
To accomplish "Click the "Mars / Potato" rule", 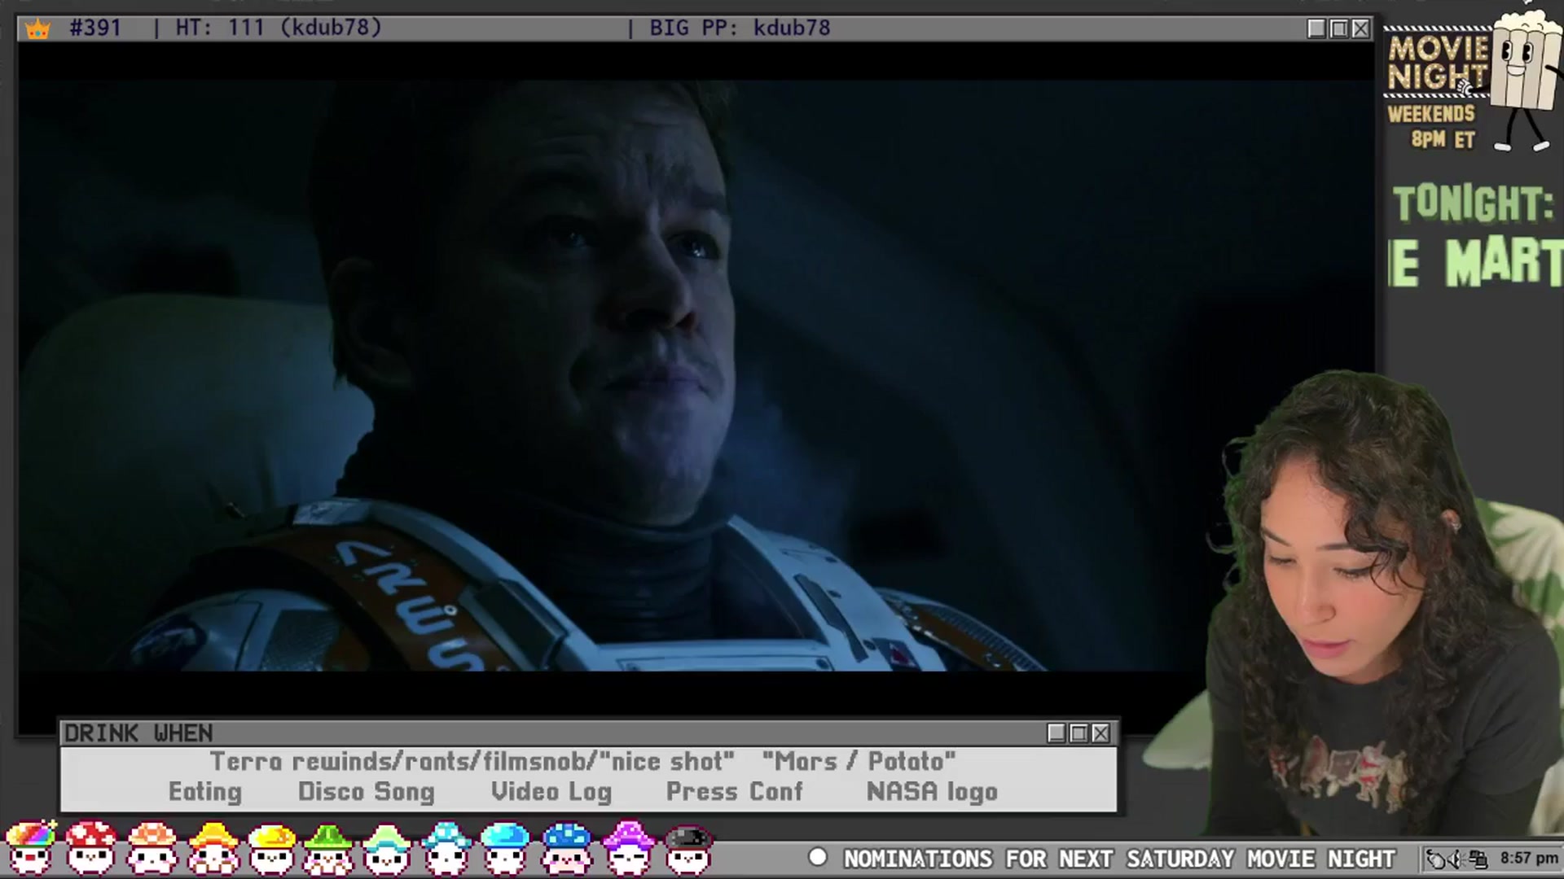I will click(859, 761).
